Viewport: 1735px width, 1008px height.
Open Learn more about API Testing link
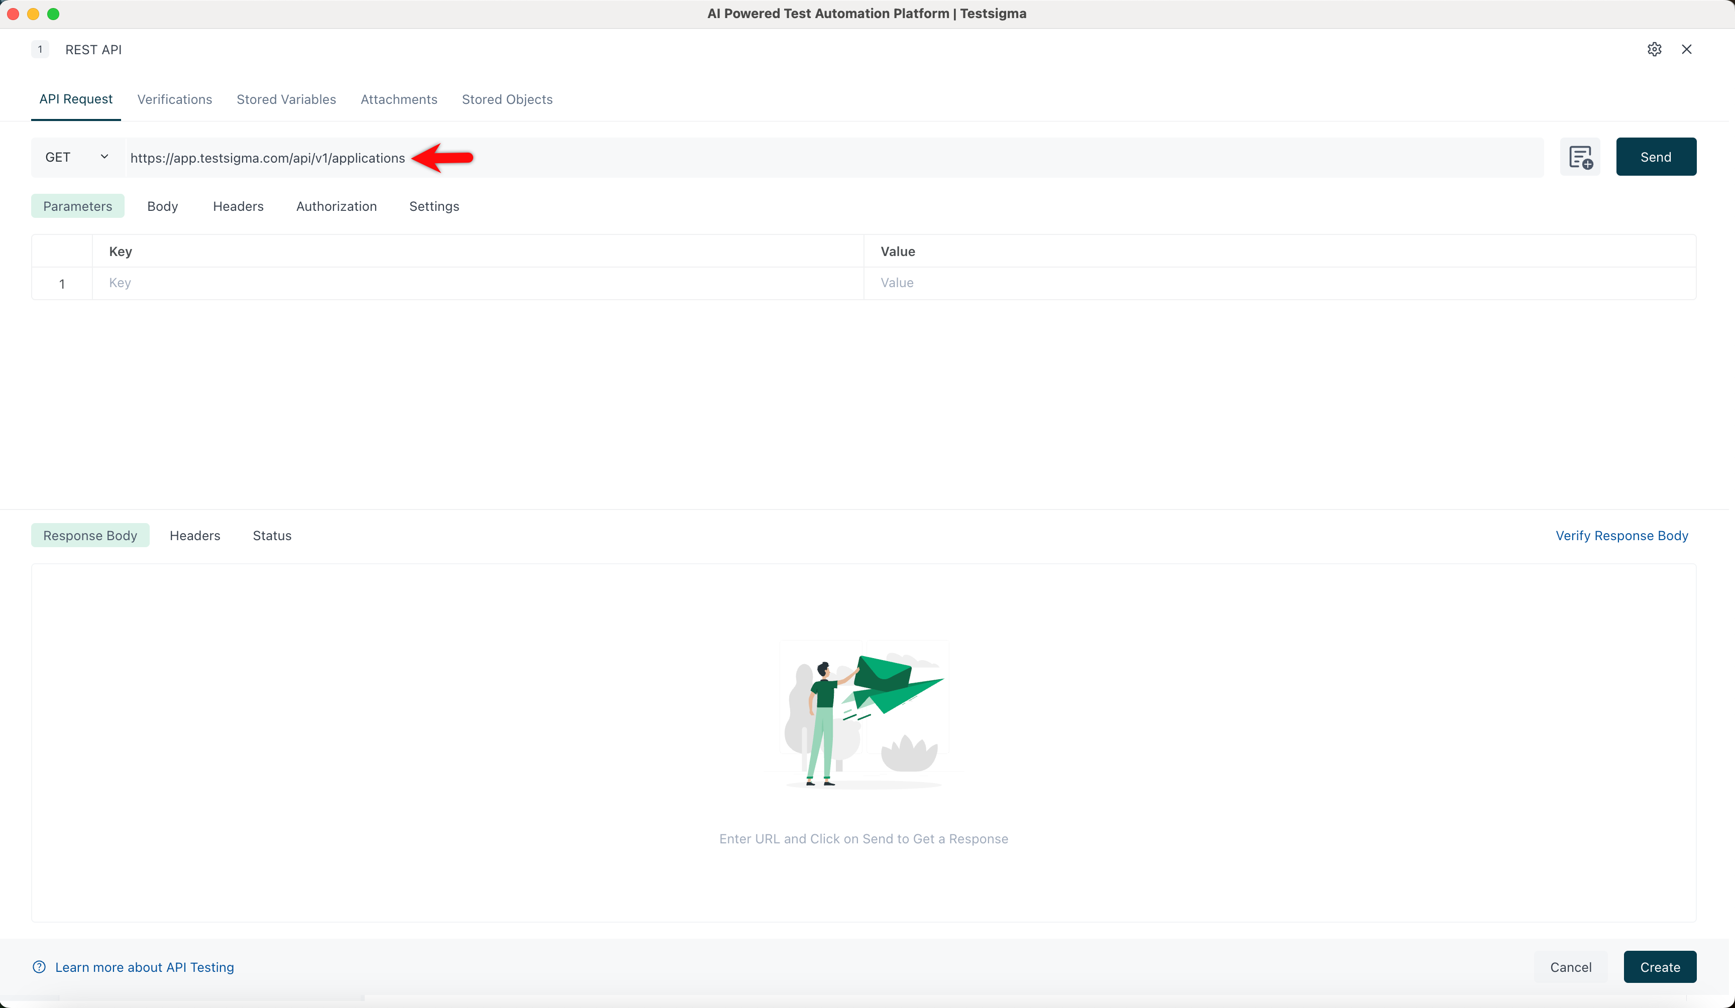(x=145, y=967)
